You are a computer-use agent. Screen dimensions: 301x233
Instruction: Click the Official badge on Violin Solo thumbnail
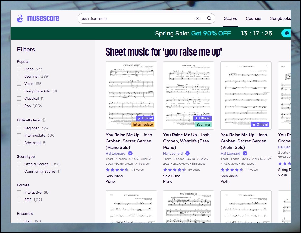(260, 125)
